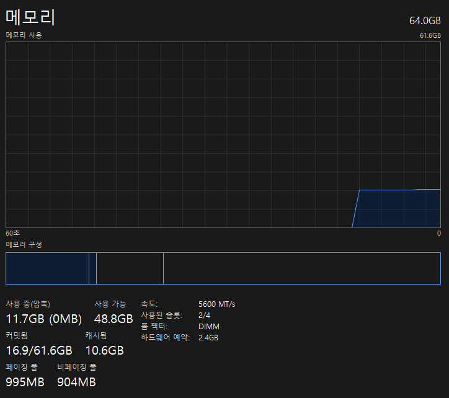The image size is (449, 398).
Task: Click the 2.4GB hardware reserved value
Action: tap(208, 338)
